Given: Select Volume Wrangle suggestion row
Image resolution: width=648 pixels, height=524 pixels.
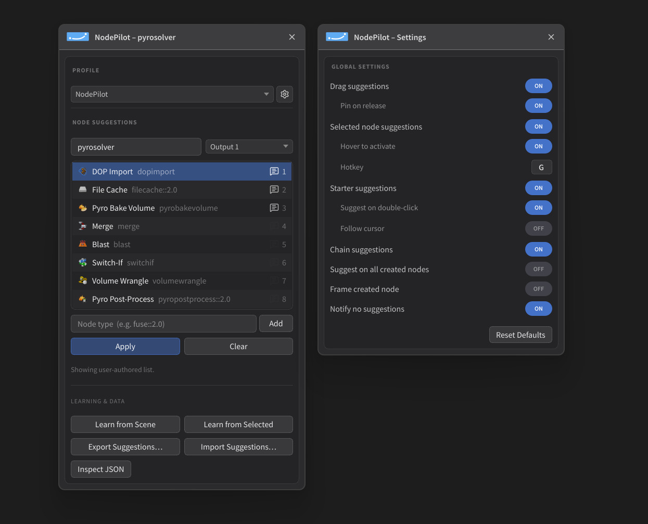Looking at the screenshot, I should [x=182, y=280].
